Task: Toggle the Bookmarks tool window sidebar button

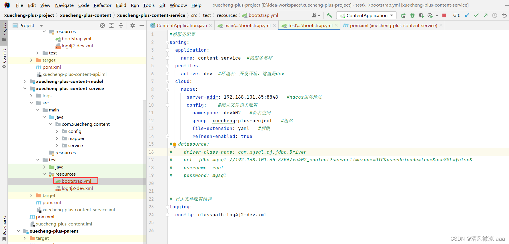Action: (4, 228)
